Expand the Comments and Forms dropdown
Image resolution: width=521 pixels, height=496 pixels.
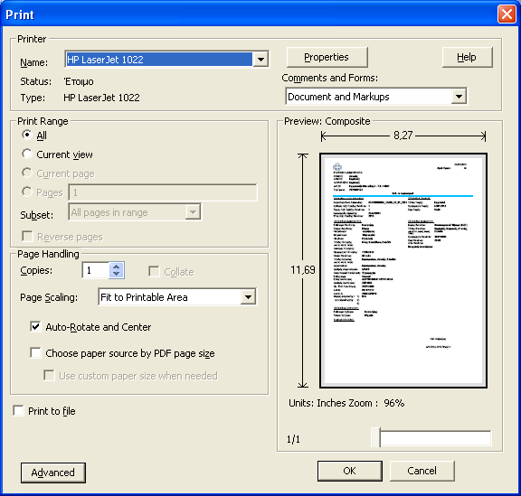tap(459, 97)
